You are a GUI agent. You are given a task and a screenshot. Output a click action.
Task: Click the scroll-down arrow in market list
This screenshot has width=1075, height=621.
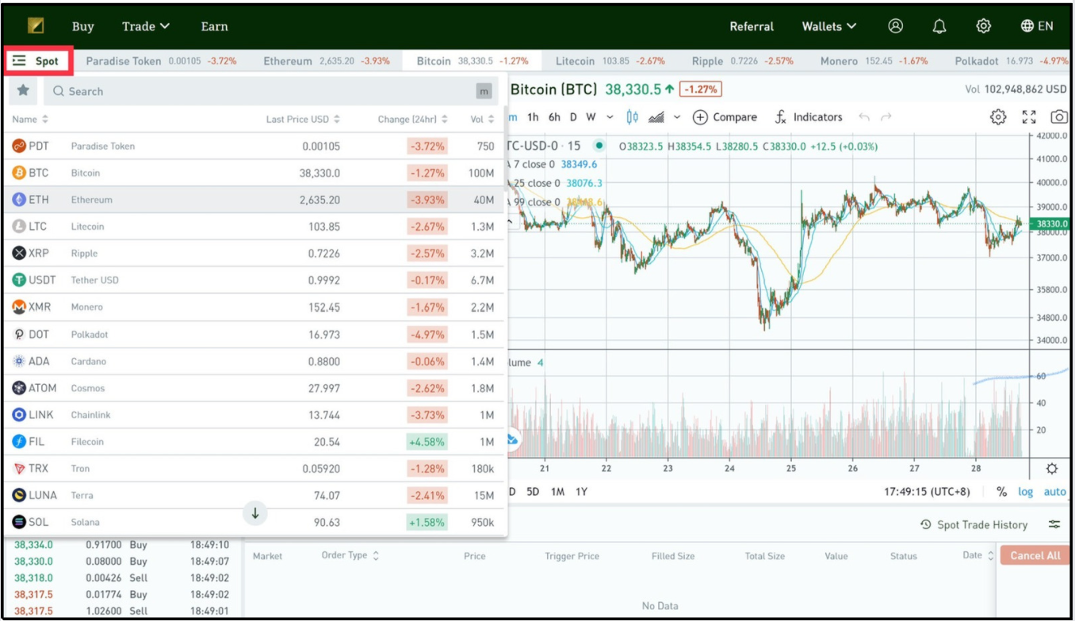click(255, 513)
